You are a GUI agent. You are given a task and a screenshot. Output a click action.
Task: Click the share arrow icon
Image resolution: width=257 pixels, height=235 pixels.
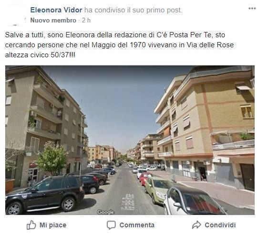[196, 225]
